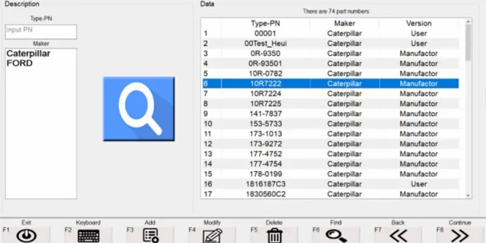Click the F1 Exit power icon
Screen dimensions: 486x243
pos(26,236)
